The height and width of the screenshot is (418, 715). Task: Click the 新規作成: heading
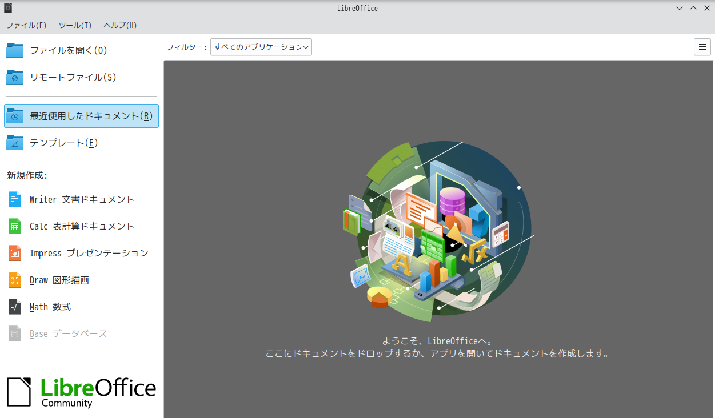27,175
